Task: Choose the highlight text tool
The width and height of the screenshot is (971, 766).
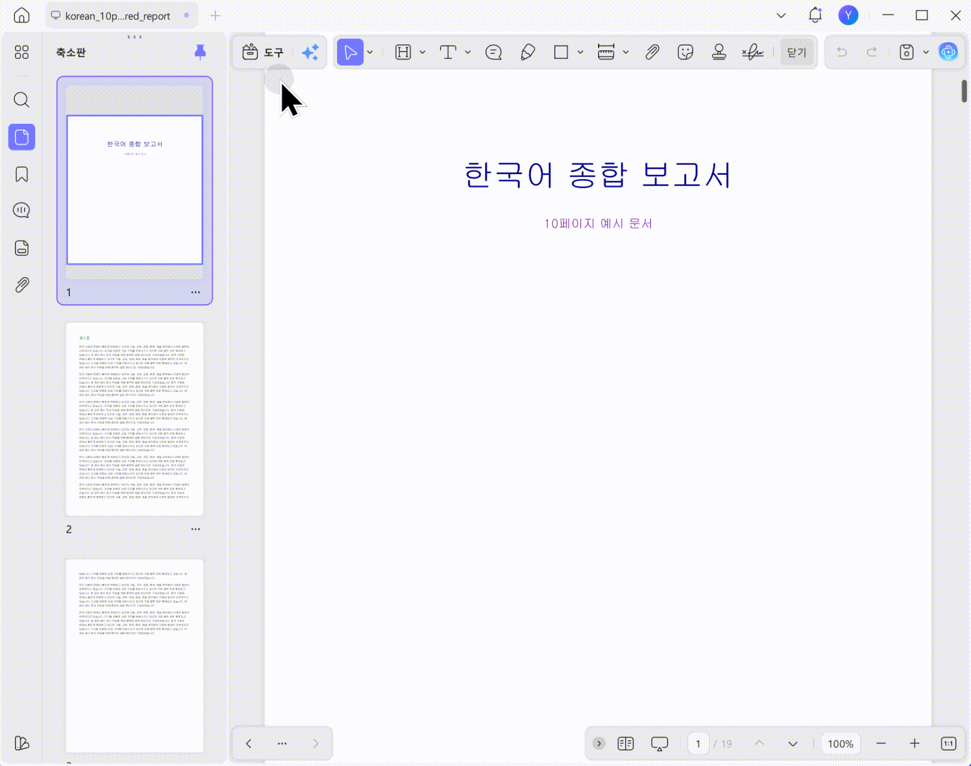Action: point(403,53)
